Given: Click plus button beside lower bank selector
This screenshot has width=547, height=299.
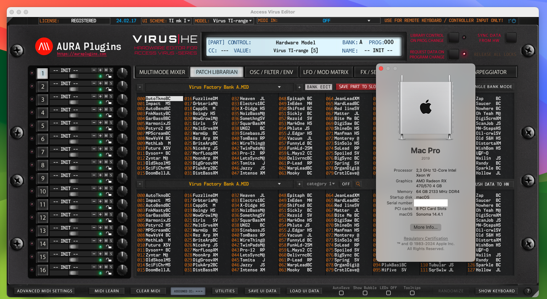Looking at the screenshot, I should click(299, 184).
